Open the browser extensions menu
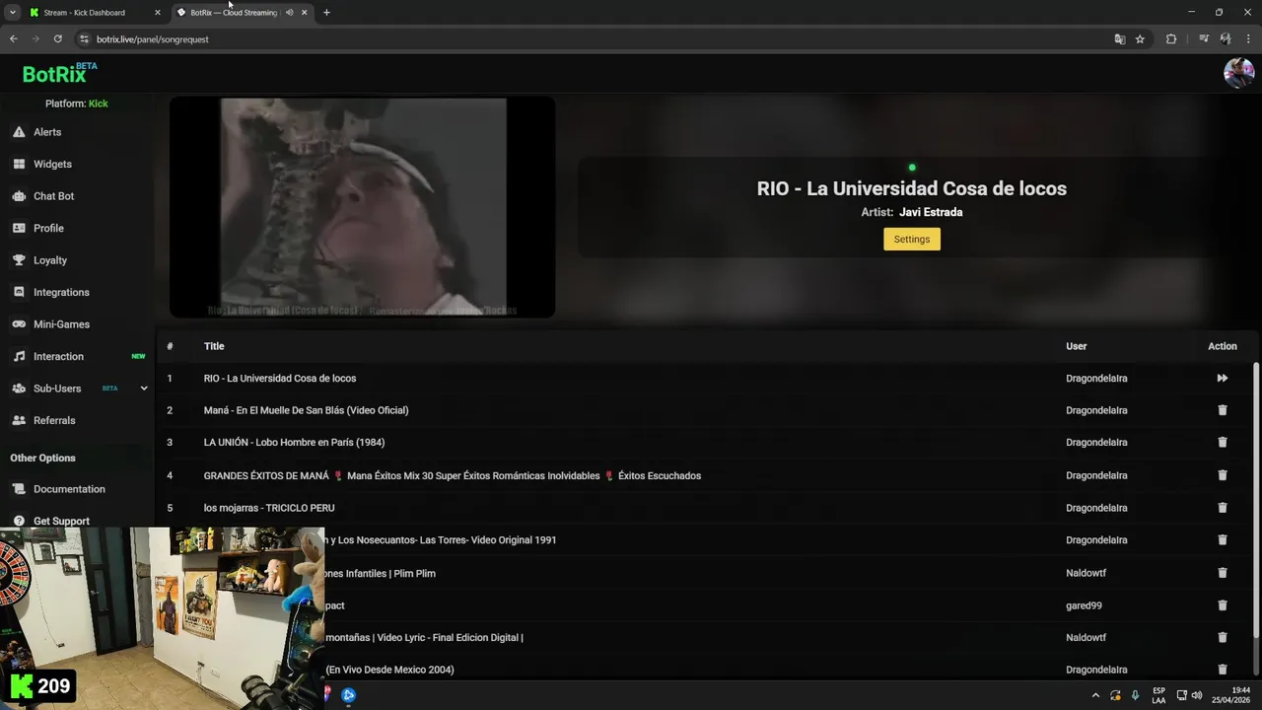Viewport: 1262px width, 710px height. click(x=1171, y=39)
